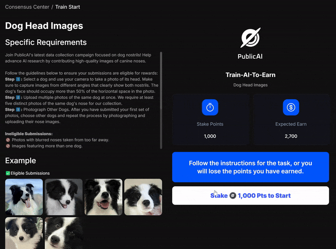Open the close-up dog nose example photo
The image size is (336, 249).
pyautogui.click(x=64, y=233)
